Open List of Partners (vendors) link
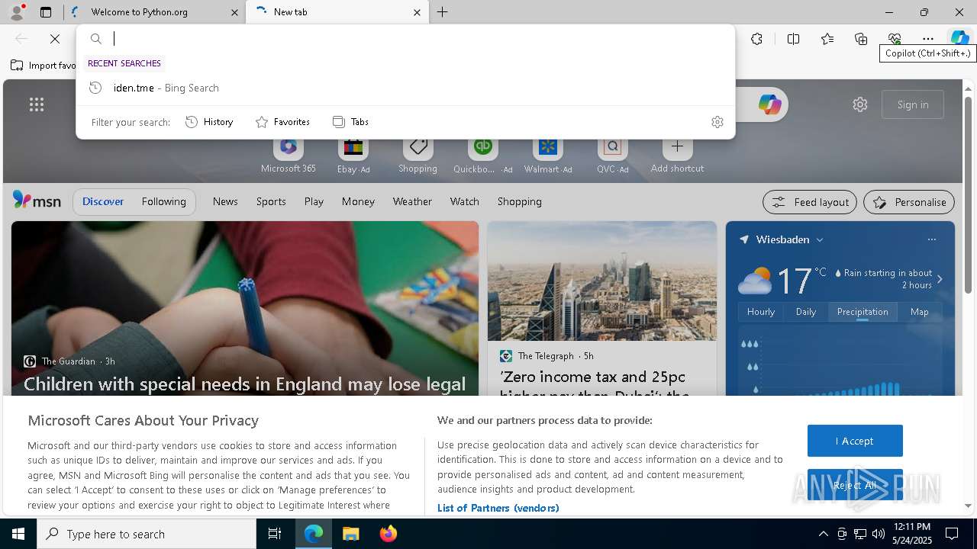977x549 pixels. 498,508
